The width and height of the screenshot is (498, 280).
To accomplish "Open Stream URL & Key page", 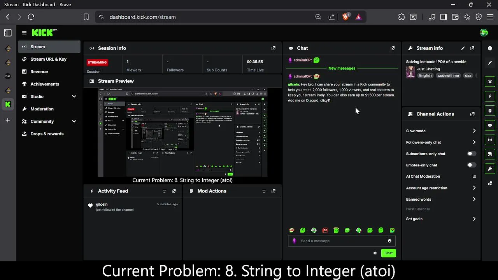I will (x=49, y=59).
